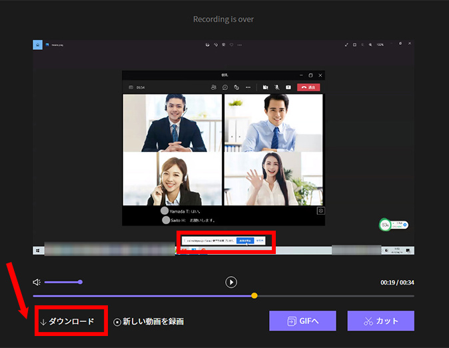
Task: Click the Photos full screen expand icon
Action: pos(346,45)
